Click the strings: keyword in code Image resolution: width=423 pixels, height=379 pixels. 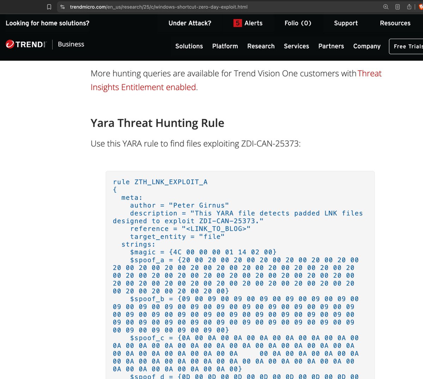point(139,244)
